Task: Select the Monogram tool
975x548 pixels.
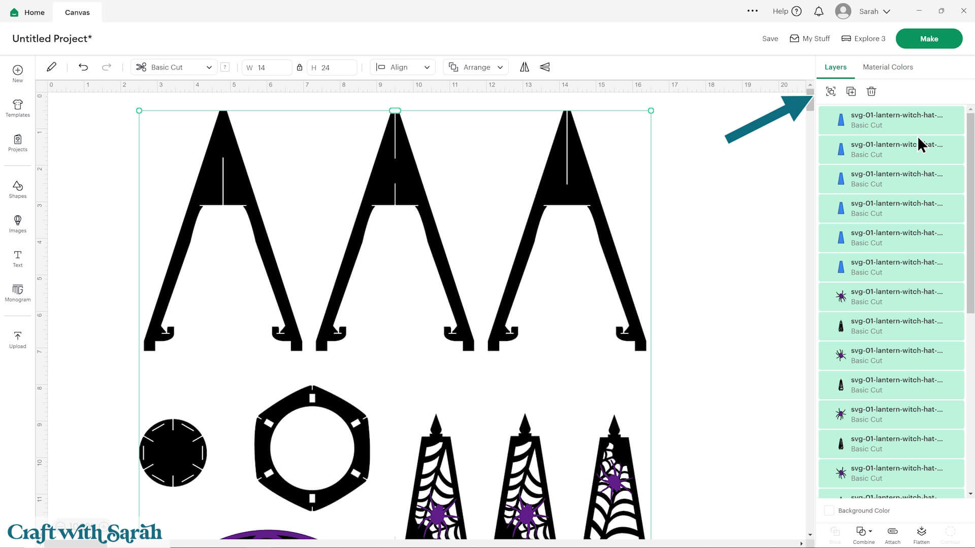Action: [17, 293]
